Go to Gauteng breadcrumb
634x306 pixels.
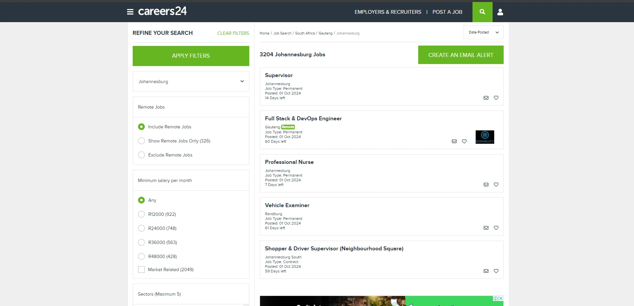pyautogui.click(x=325, y=33)
